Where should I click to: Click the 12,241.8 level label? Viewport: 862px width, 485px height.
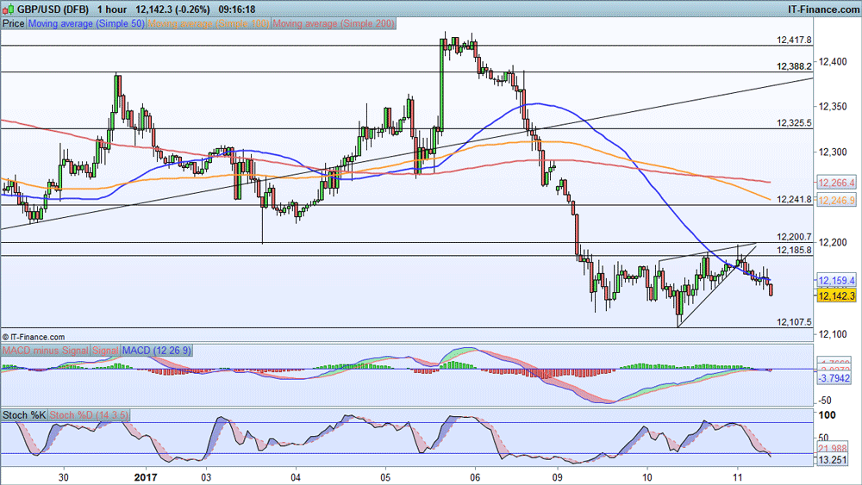click(794, 199)
